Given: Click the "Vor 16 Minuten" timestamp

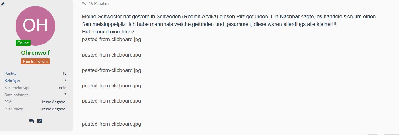Looking at the screenshot, I should pyautogui.click(x=95, y=3).
